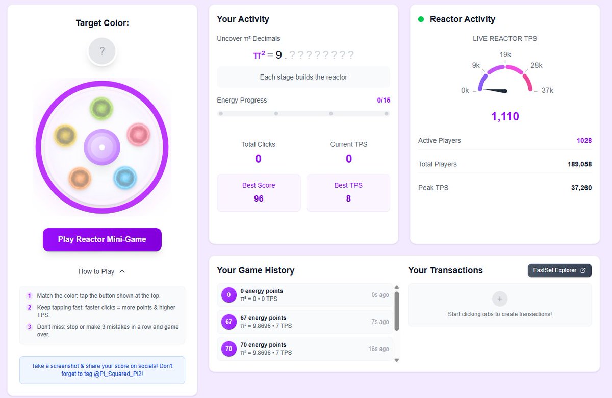Click step number 3 in How to Play
This screenshot has width=612, height=398.
[30, 327]
